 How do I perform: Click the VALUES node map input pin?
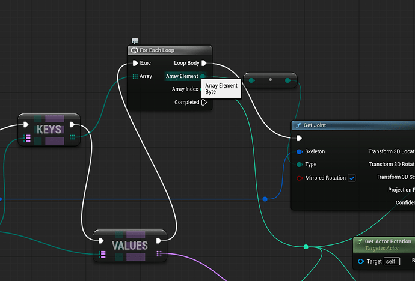coord(102,254)
